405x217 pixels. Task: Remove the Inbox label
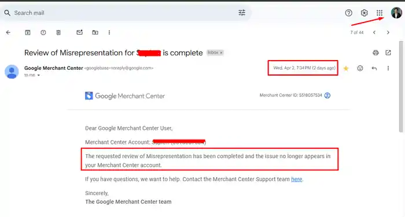tap(221, 53)
